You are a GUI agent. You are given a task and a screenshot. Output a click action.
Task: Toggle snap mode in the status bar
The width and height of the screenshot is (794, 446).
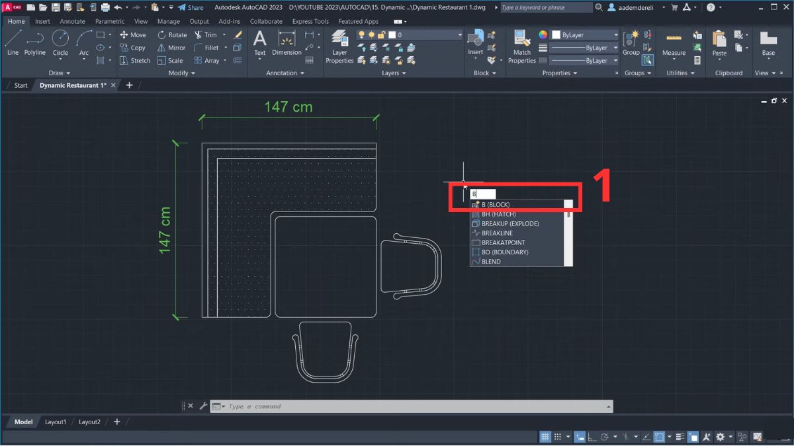coord(557,437)
